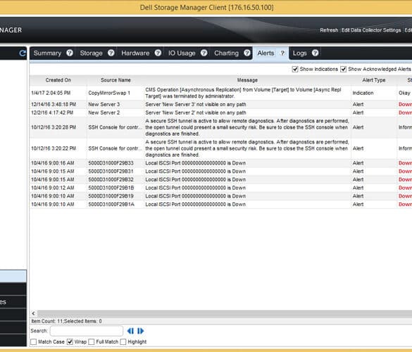Select the Alerts tab
This screenshot has height=352, width=412.
tap(266, 53)
